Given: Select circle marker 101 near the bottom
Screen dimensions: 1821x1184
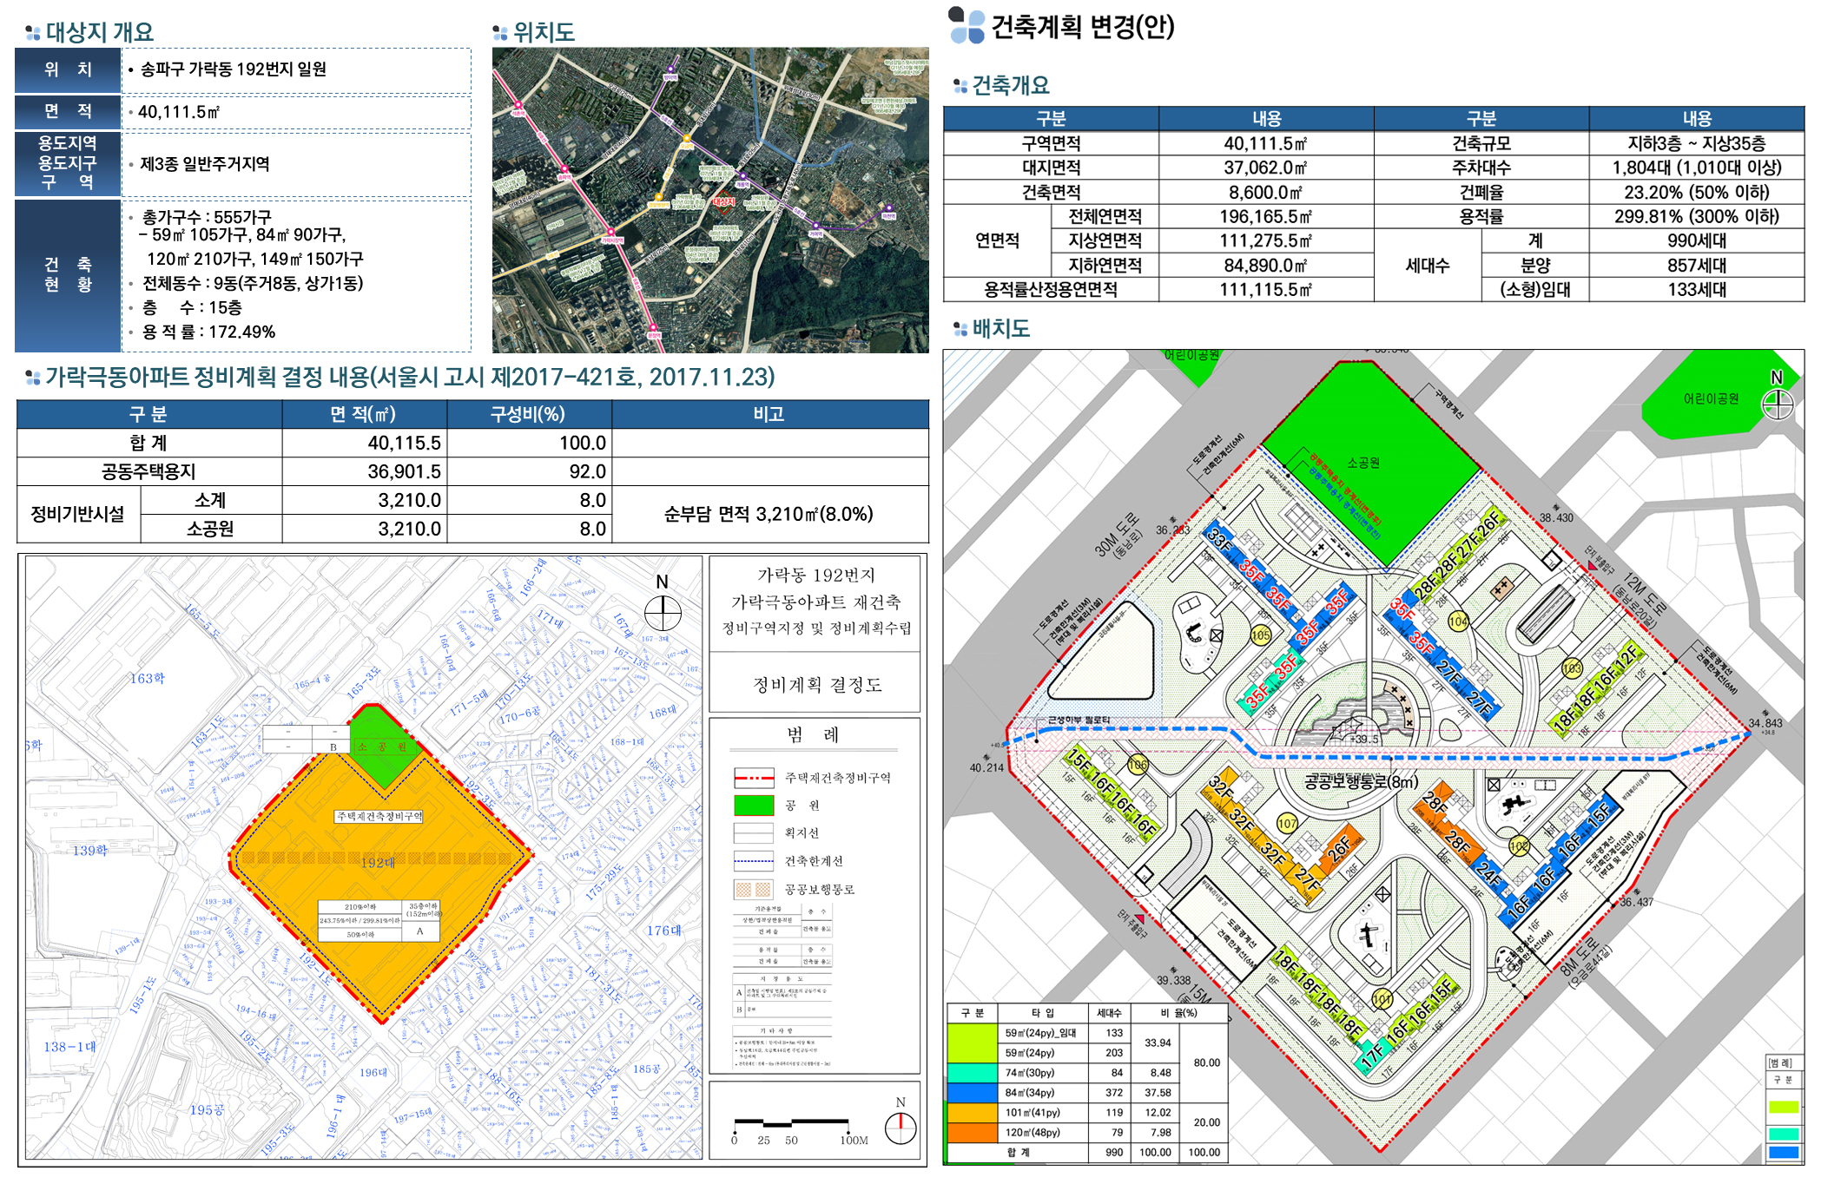Looking at the screenshot, I should click(1382, 998).
